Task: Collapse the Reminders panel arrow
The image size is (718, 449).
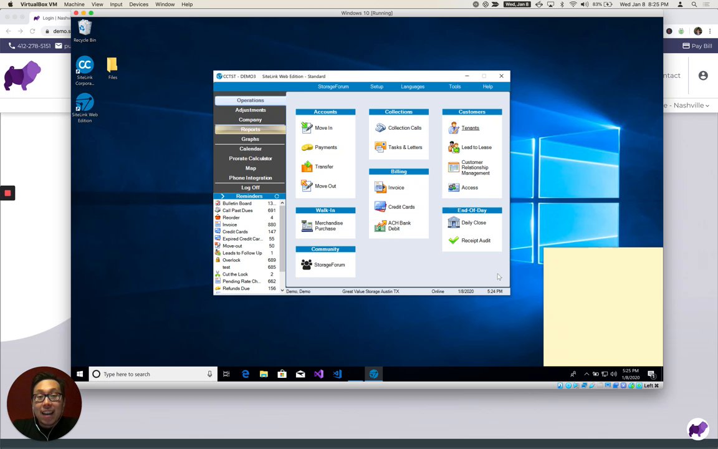Action: pyautogui.click(x=223, y=196)
